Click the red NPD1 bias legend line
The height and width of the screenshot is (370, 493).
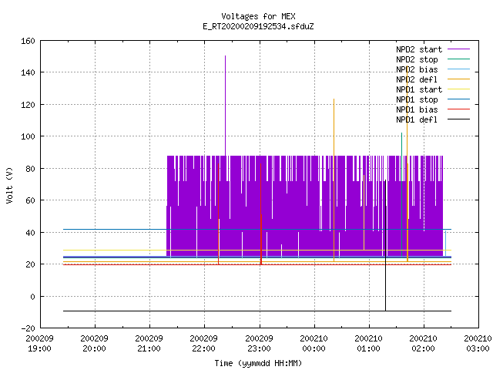tap(458, 109)
